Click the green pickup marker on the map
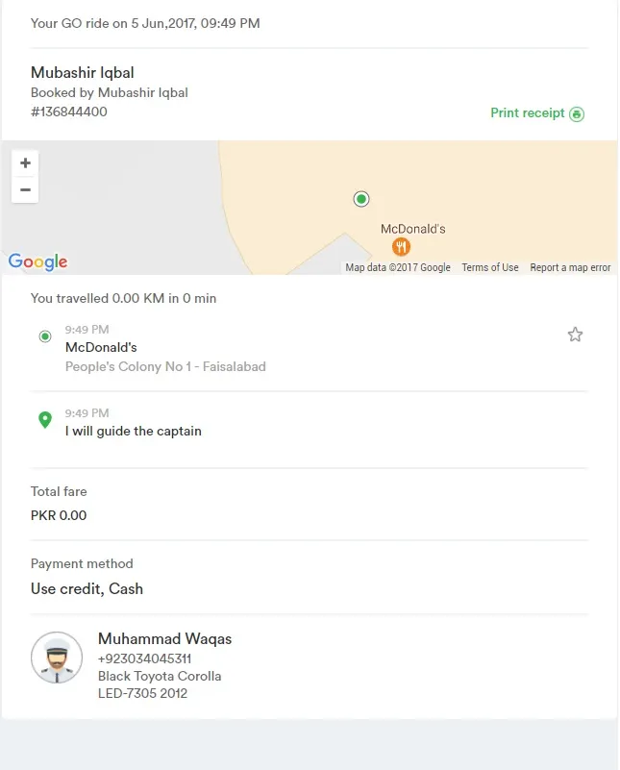The height and width of the screenshot is (770, 620). point(361,199)
